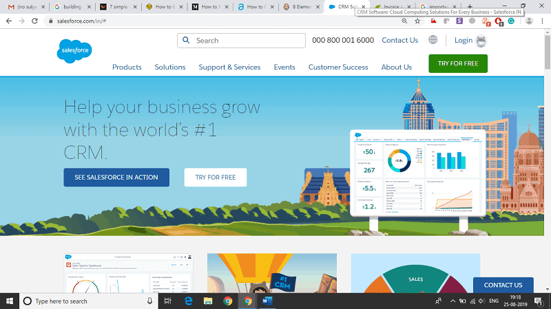Screen dimensions: 551x309
Task: Click the green Grammarly extension icon
Action: 511,21
